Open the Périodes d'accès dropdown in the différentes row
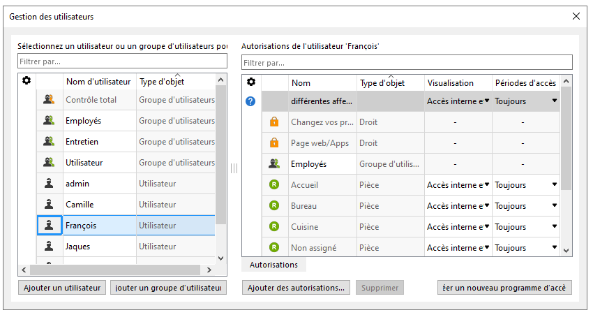Viewport: 593px width, 315px height. [x=555, y=101]
